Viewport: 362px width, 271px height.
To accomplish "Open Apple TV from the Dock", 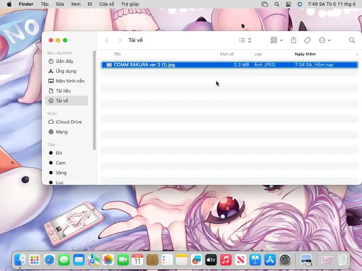I will click(211, 260).
